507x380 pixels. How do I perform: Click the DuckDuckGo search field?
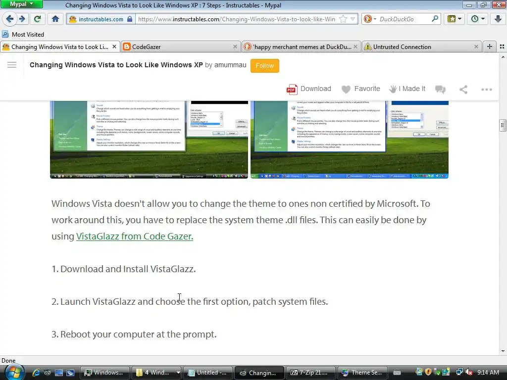coord(404,19)
